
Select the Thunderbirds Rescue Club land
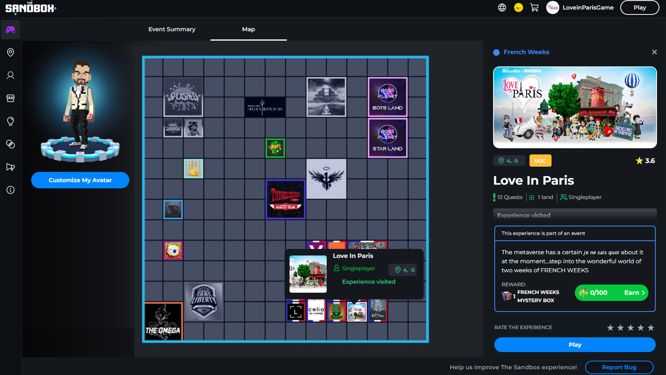285,199
